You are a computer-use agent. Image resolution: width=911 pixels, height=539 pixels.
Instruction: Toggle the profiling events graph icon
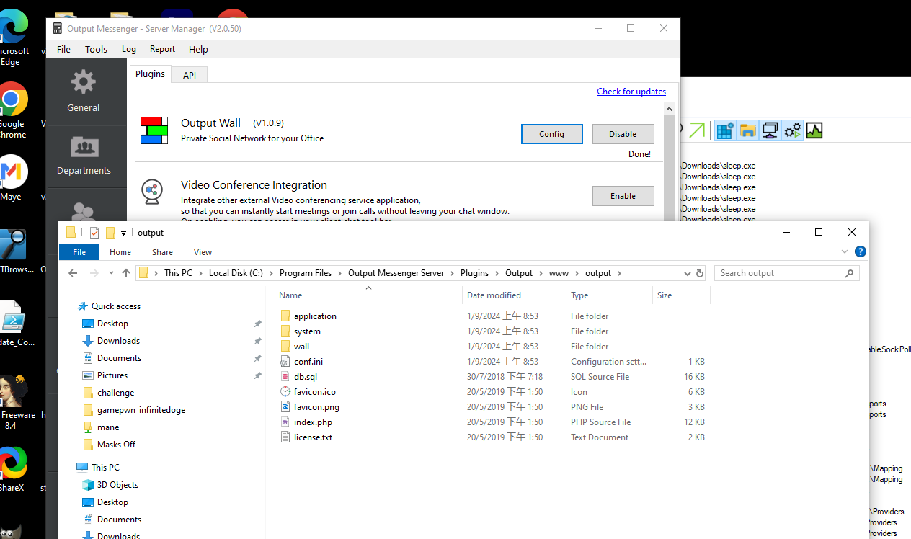814,130
